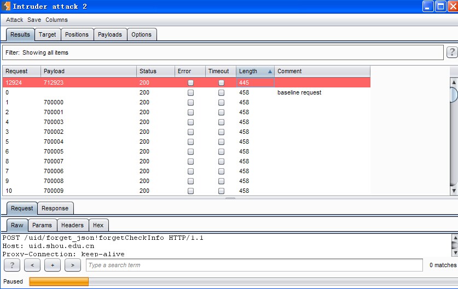Image resolution: width=458 pixels, height=289 pixels.
Task: Show the Headers request view
Action: click(x=72, y=225)
